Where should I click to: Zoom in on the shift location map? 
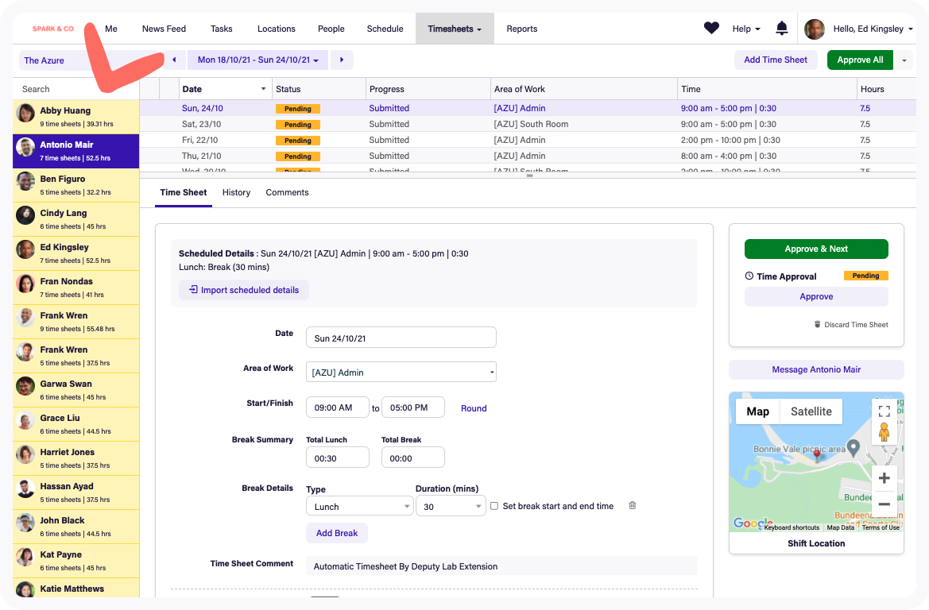(884, 478)
